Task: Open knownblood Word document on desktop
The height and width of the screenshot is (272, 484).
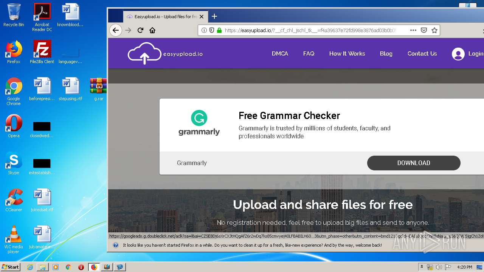Action: [x=70, y=15]
